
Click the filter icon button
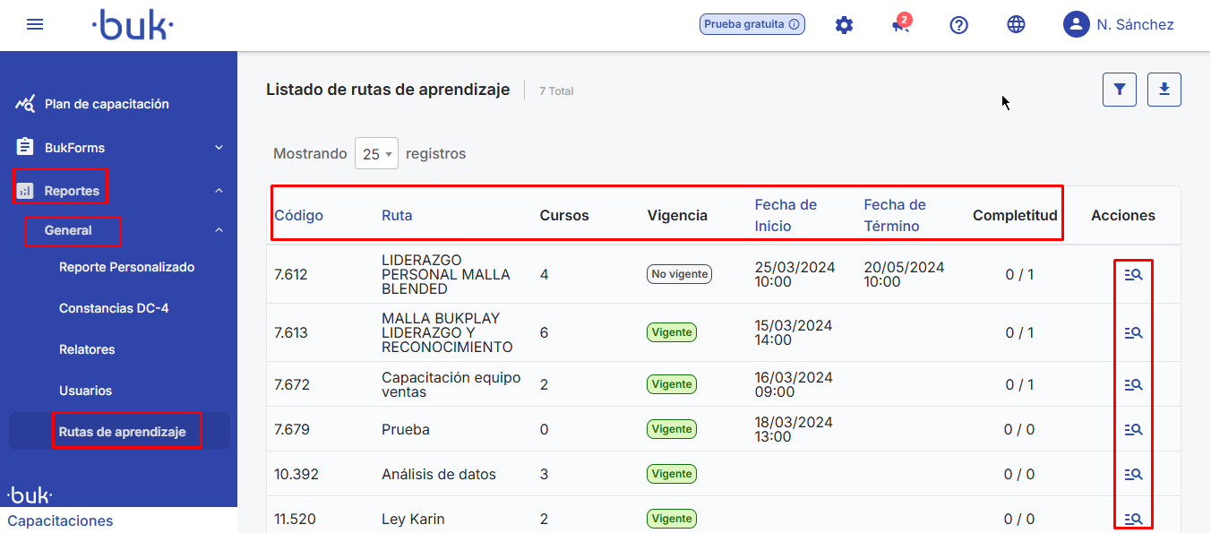1120,89
